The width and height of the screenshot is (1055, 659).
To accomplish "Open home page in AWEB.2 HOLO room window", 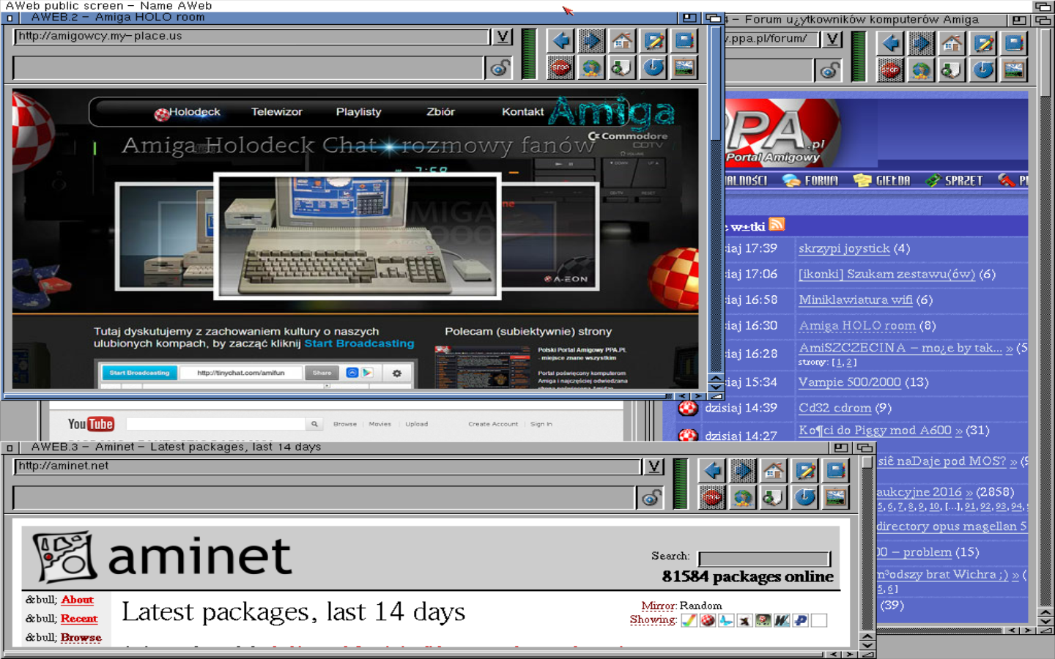I will (x=623, y=41).
